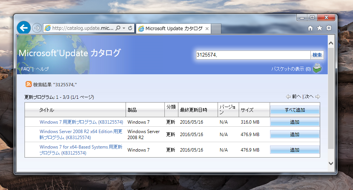Viewport: 353px width, 190px height.
Task: Open the Tools gear icon
Action: click(329, 28)
